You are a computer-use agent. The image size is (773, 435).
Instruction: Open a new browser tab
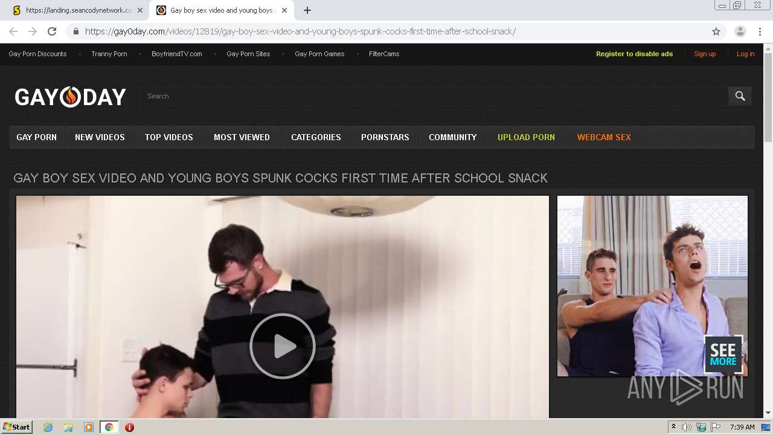pos(307,10)
